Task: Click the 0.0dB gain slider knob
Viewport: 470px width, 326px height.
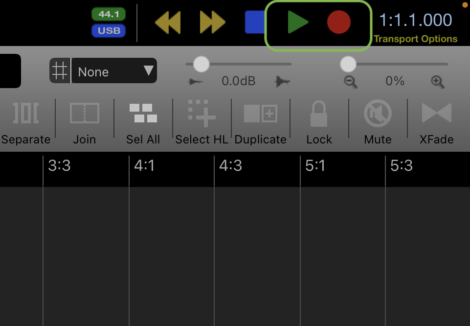Action: [x=201, y=64]
